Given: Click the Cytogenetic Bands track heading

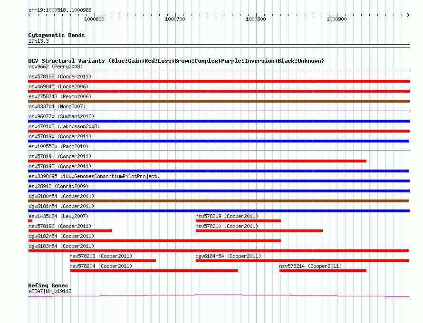Looking at the screenshot, I should tap(57, 35).
